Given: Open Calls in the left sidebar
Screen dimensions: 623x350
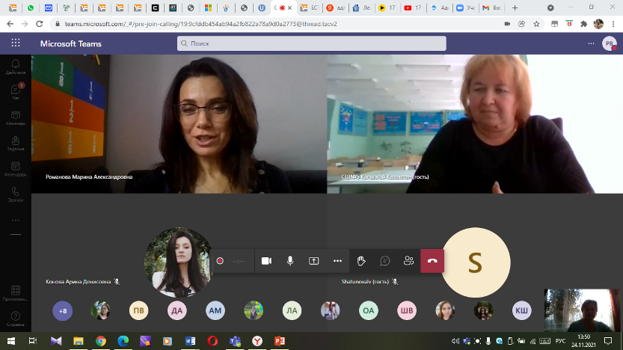Looking at the screenshot, I should (16, 194).
